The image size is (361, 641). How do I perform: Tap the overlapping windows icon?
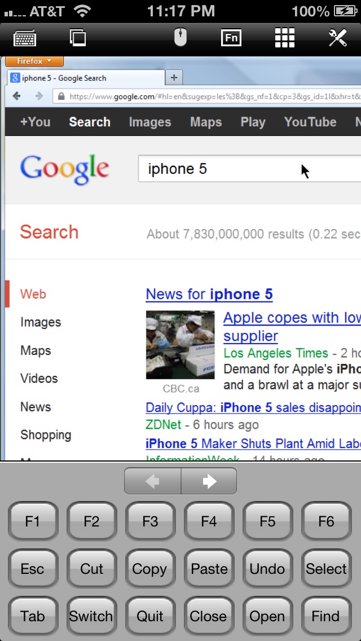[78, 38]
